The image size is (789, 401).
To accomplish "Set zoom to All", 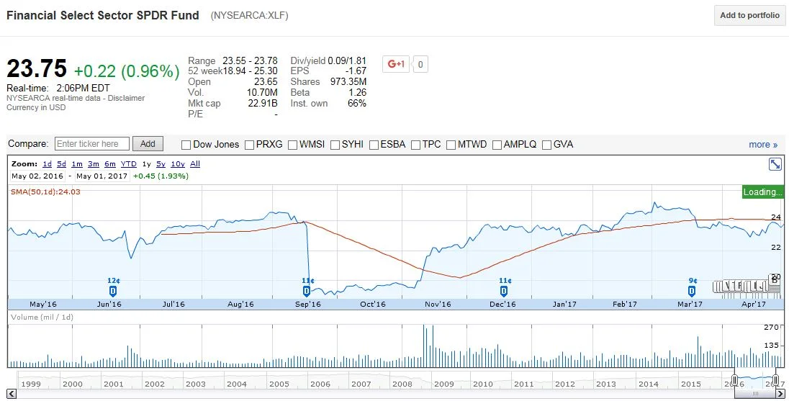I will coord(195,164).
